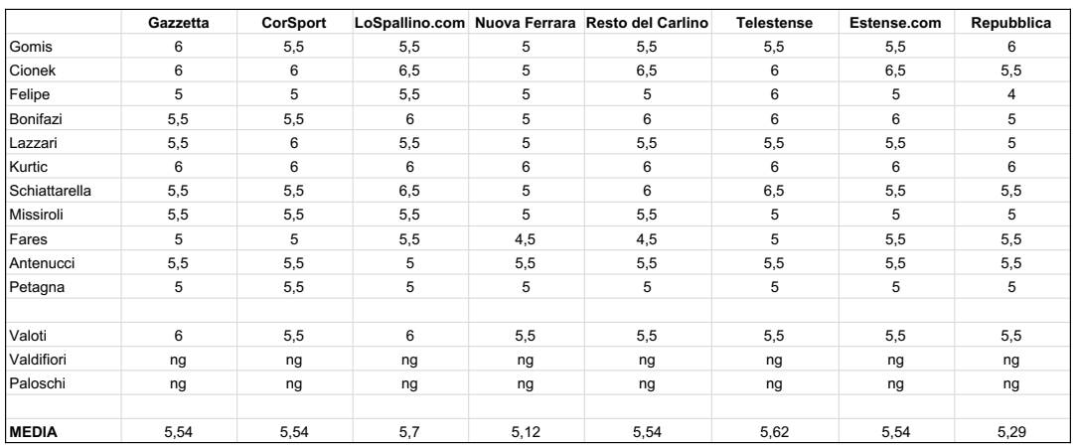Image resolution: width=1075 pixels, height=446 pixels.
Task: Click the 5,29 Repubblica average cell
Action: coord(1011,432)
